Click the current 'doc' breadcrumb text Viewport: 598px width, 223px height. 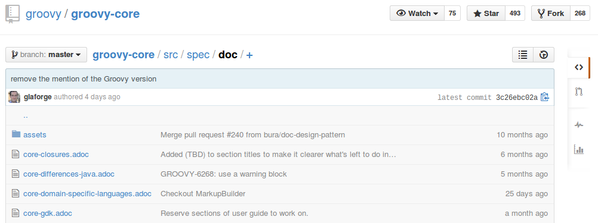pyautogui.click(x=228, y=55)
